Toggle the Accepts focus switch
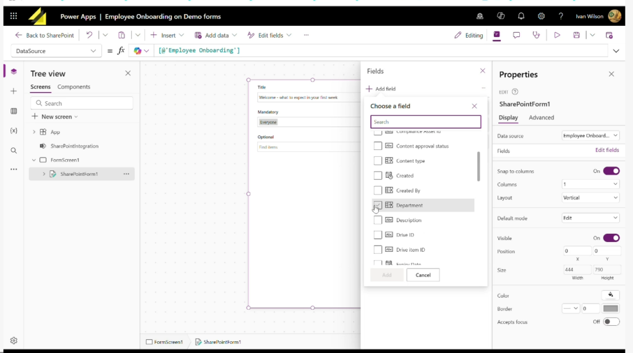This screenshot has width=633, height=353. coord(611,322)
